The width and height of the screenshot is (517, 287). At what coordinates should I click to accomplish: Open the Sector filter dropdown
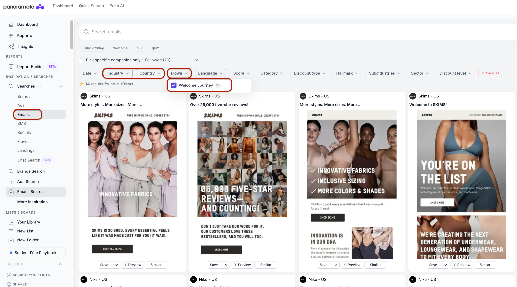(x=420, y=73)
